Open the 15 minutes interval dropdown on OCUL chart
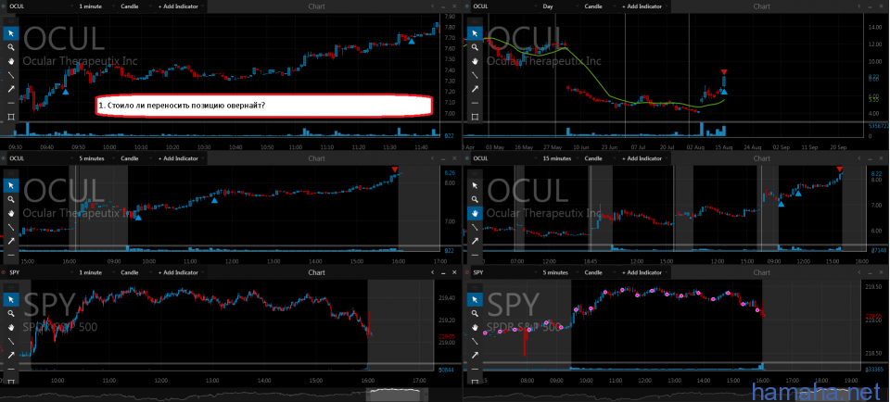890x402 pixels. click(560, 158)
